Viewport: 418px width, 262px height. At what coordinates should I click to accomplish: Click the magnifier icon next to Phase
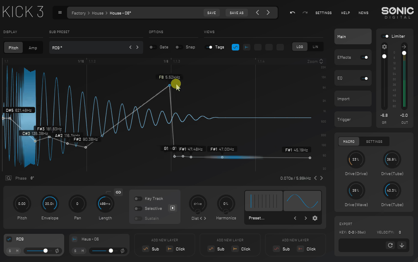click(x=8, y=178)
